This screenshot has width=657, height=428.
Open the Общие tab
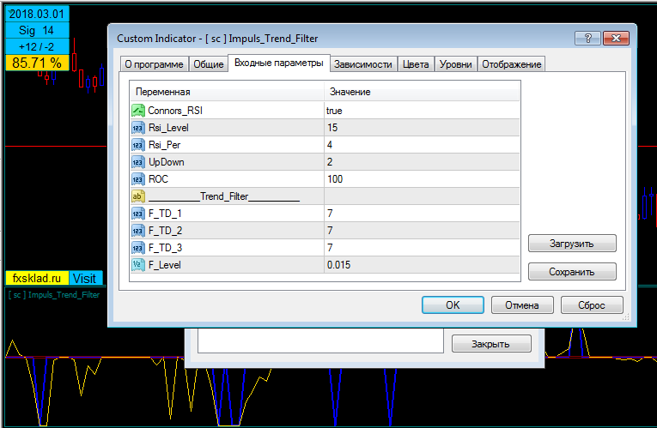(x=208, y=64)
